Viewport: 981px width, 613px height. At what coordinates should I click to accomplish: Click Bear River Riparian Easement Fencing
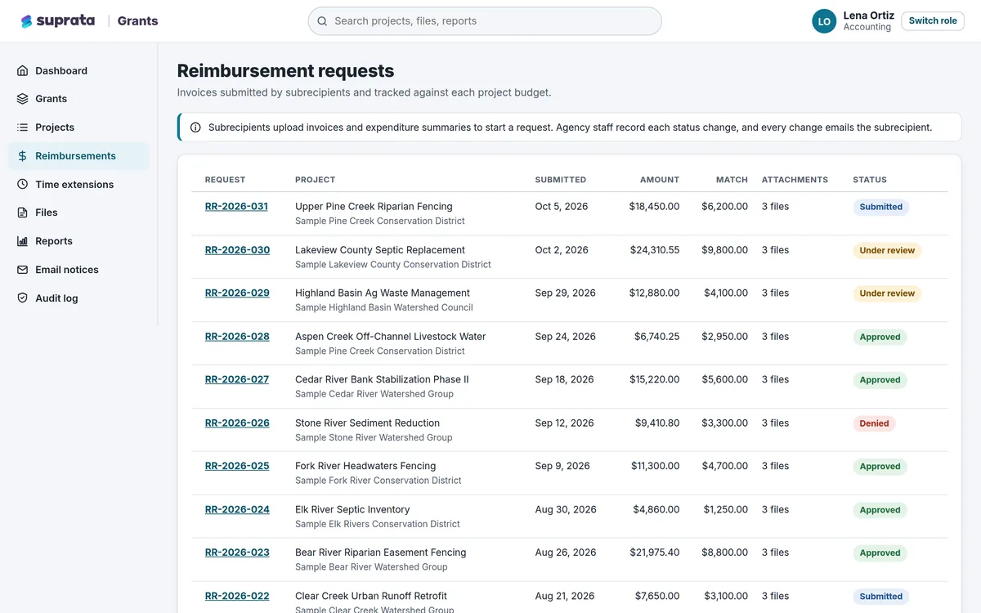click(x=380, y=553)
